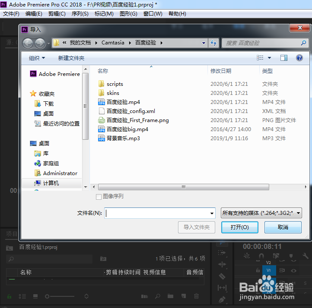Select the file 百度经验_config.xml

[127, 111]
